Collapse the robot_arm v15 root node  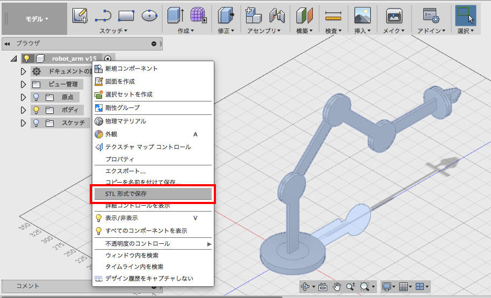pyautogui.click(x=13, y=59)
